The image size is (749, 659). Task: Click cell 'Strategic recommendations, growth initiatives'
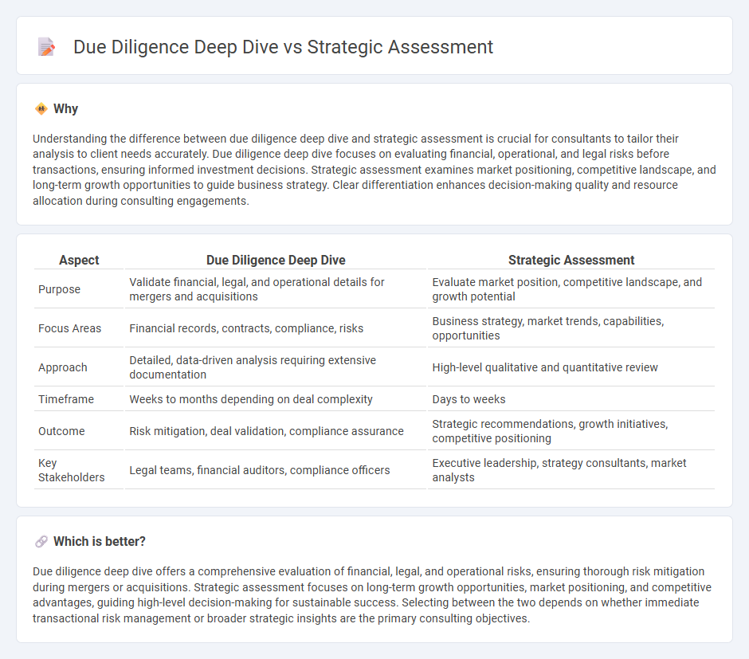[x=571, y=431]
